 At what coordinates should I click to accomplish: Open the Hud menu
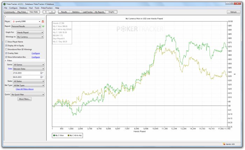(32, 8)
